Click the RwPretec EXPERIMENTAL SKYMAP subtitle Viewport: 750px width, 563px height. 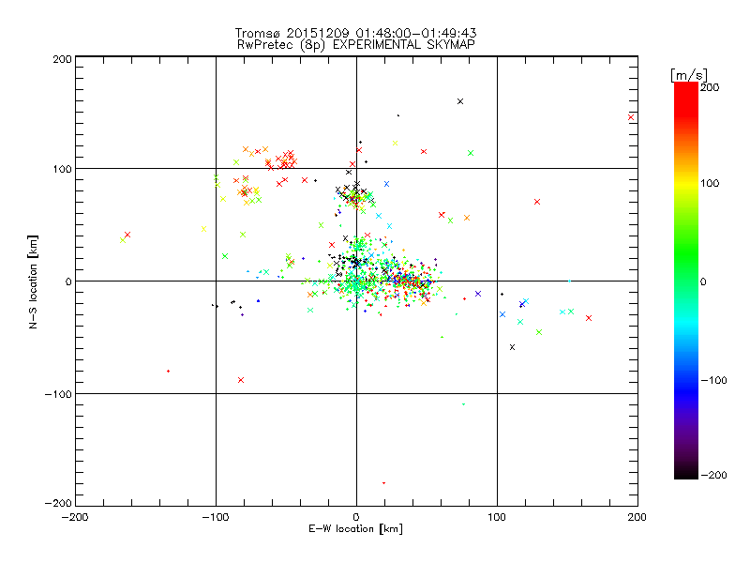(x=355, y=44)
